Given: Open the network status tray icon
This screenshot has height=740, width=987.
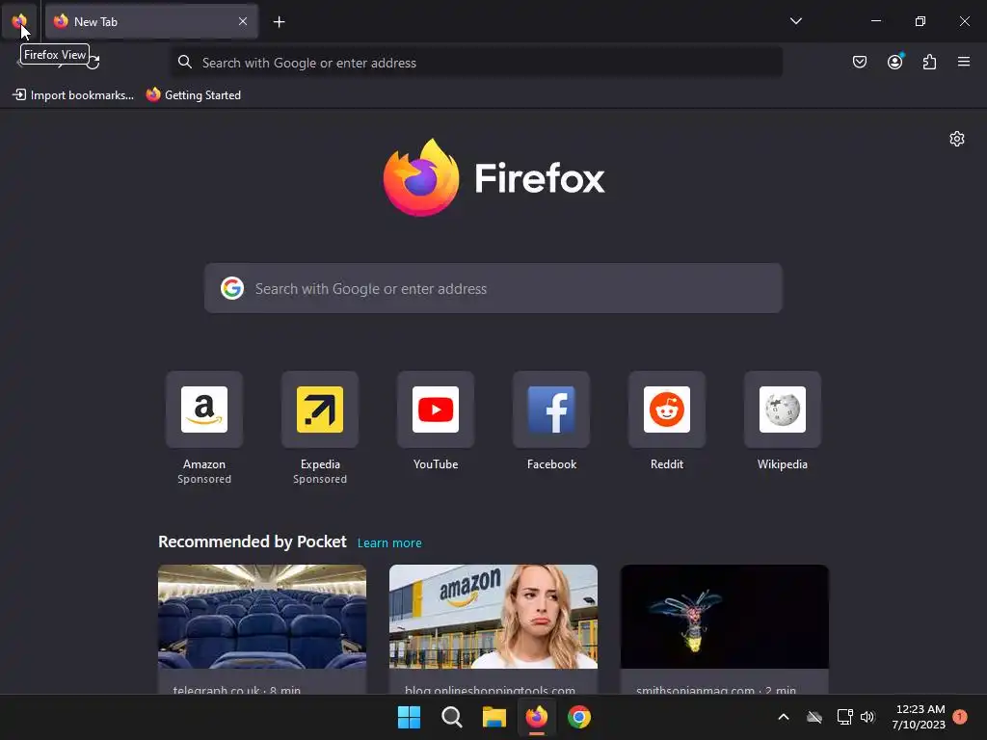Looking at the screenshot, I should pos(844,717).
